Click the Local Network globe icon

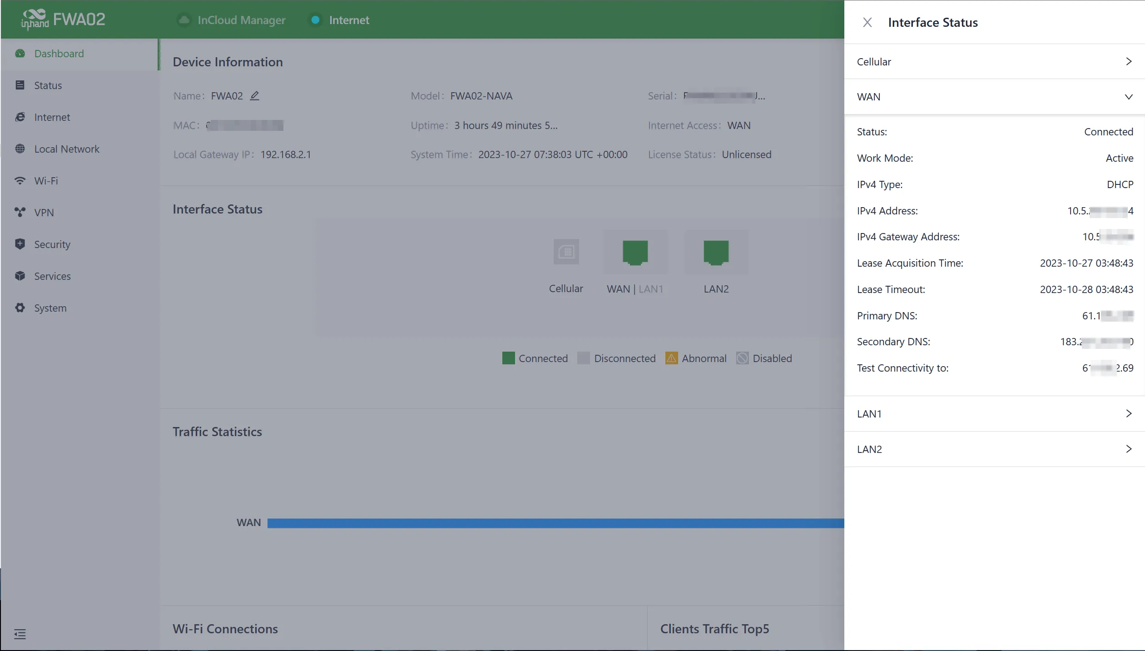(x=20, y=149)
